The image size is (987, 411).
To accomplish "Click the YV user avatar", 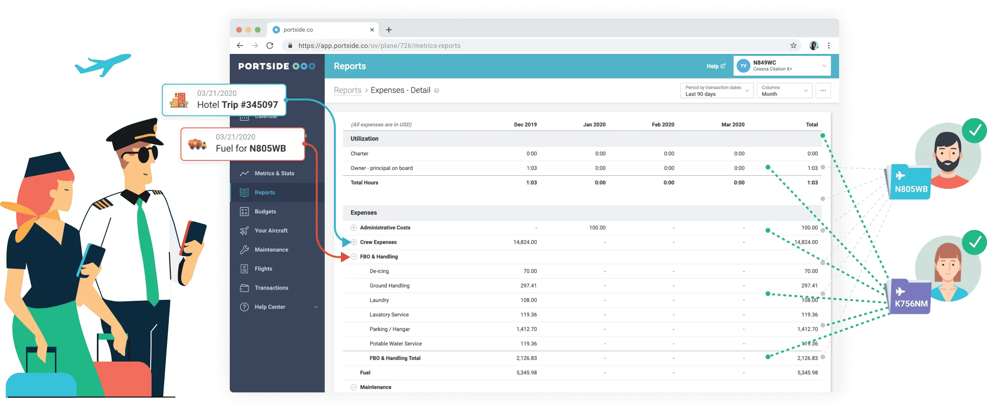I will tap(743, 66).
